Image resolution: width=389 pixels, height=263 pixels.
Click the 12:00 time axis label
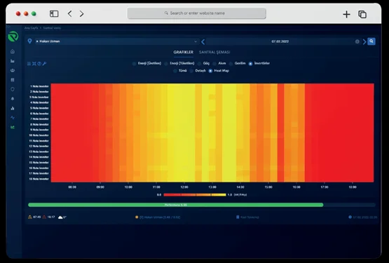coord(184,187)
